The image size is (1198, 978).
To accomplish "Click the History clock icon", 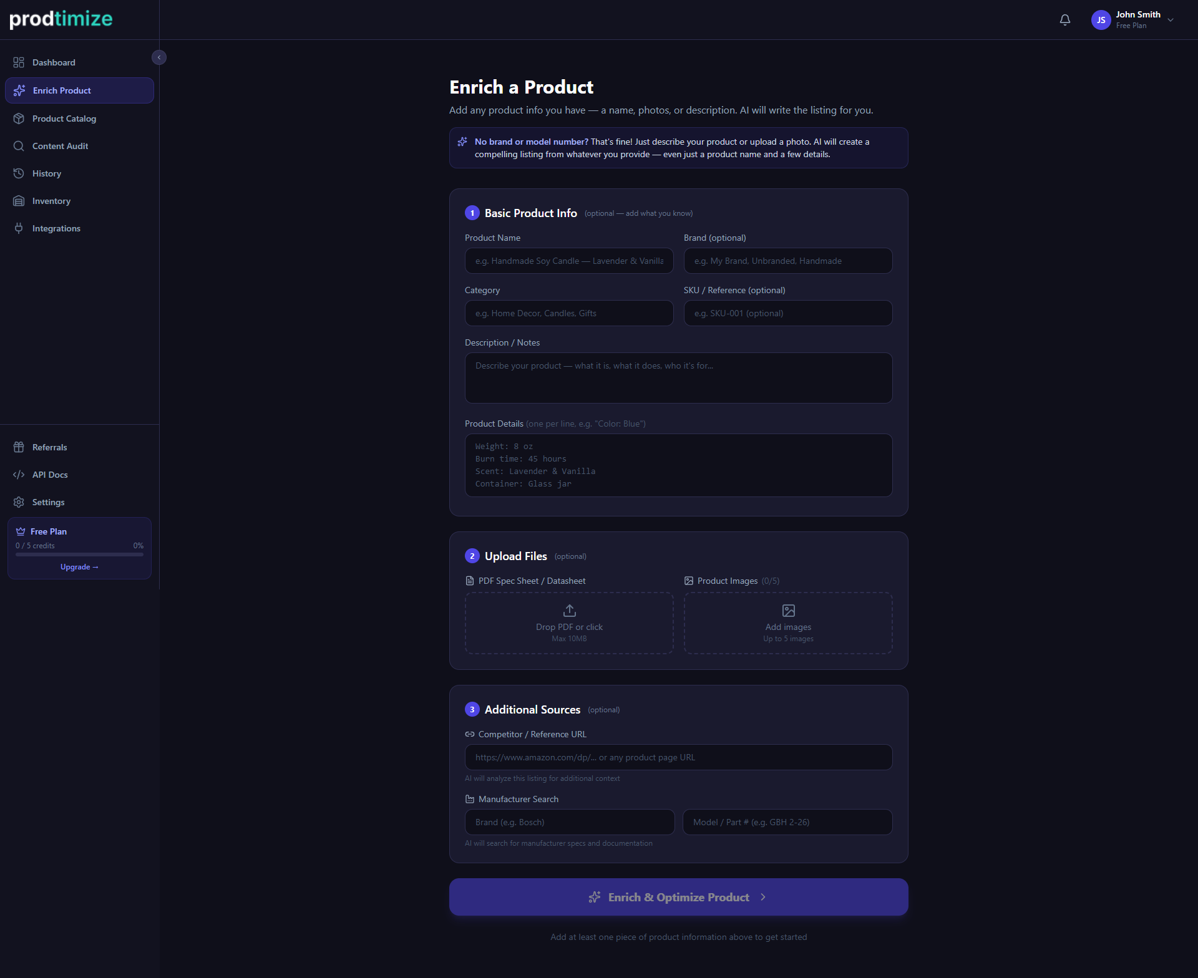I will (19, 173).
